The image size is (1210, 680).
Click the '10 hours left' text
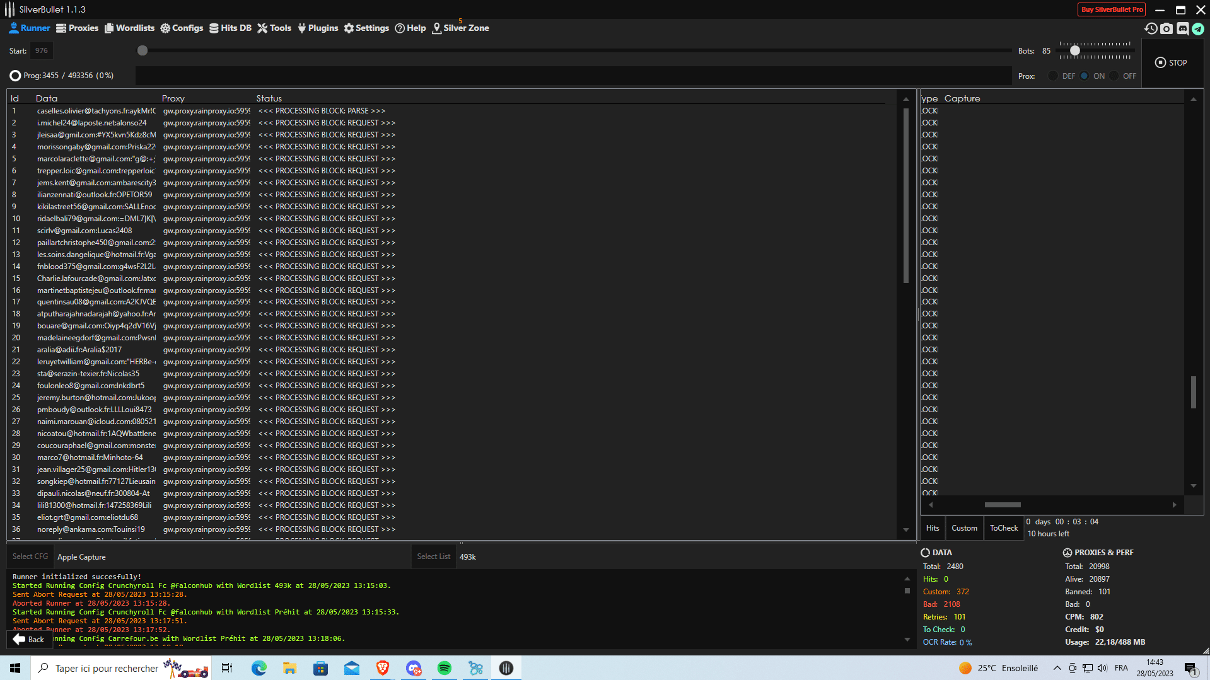point(1049,534)
